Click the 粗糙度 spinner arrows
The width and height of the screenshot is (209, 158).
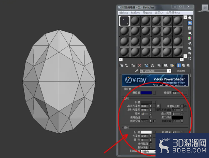pyautogui.click(x=182, y=93)
